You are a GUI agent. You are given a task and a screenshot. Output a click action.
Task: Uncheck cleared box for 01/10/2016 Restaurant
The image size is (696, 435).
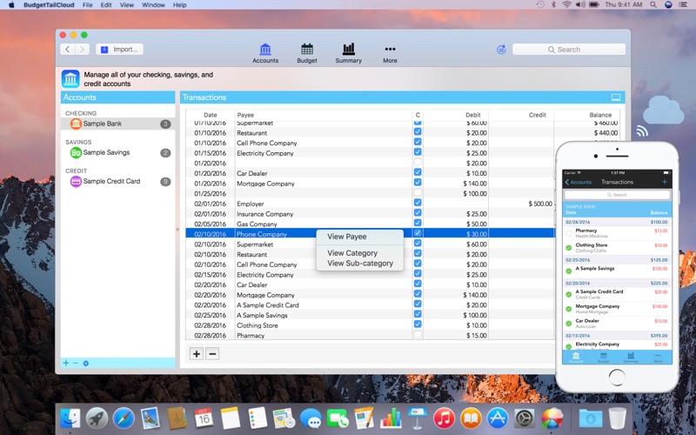point(418,132)
